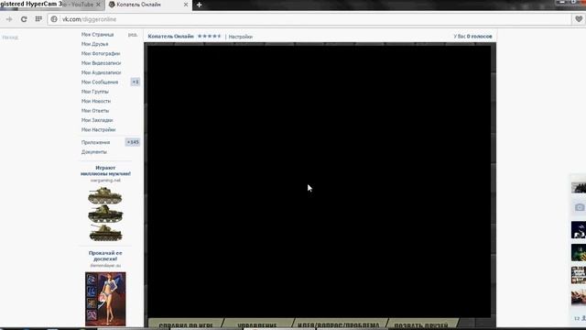Reload the page with the refresh icon
The image size is (586, 330).
pos(24,19)
